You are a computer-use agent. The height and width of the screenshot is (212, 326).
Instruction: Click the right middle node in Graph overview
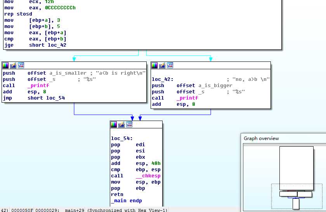click(305, 194)
